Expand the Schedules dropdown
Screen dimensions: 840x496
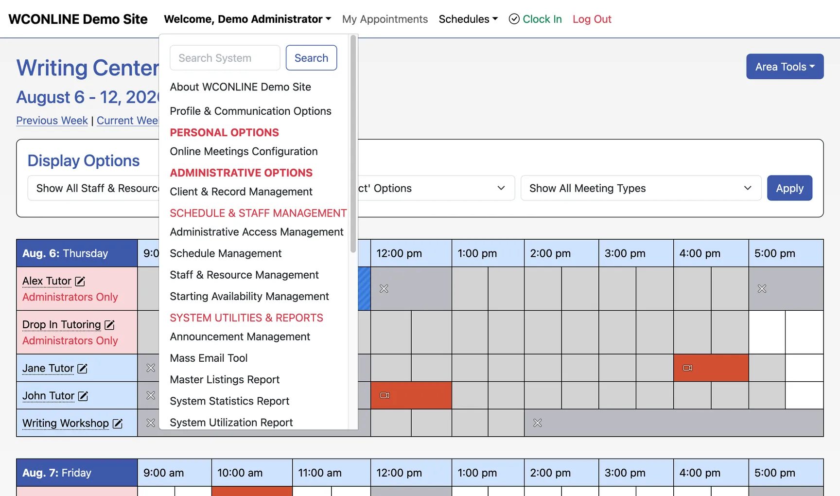point(468,19)
